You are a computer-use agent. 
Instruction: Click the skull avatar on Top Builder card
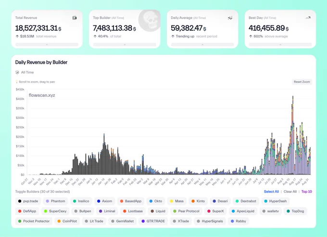(150, 21)
